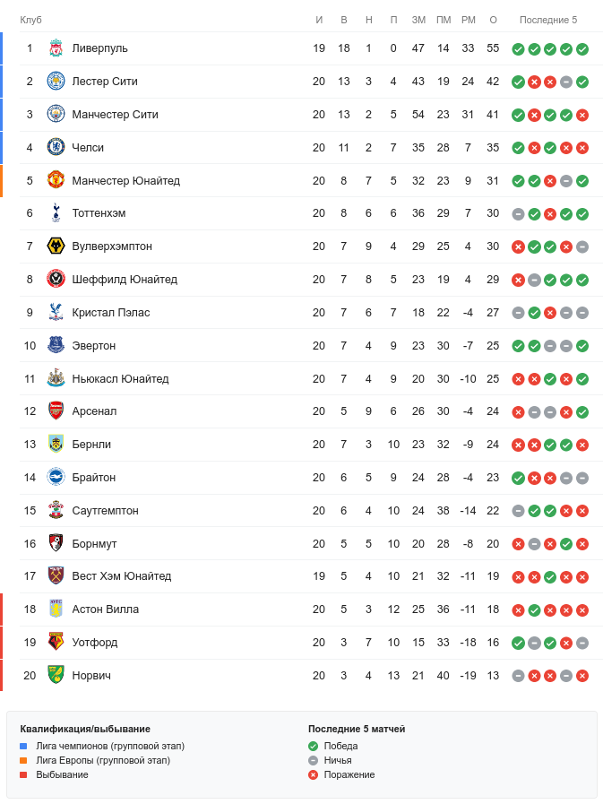Open the Астон Вилла team link

point(105,609)
